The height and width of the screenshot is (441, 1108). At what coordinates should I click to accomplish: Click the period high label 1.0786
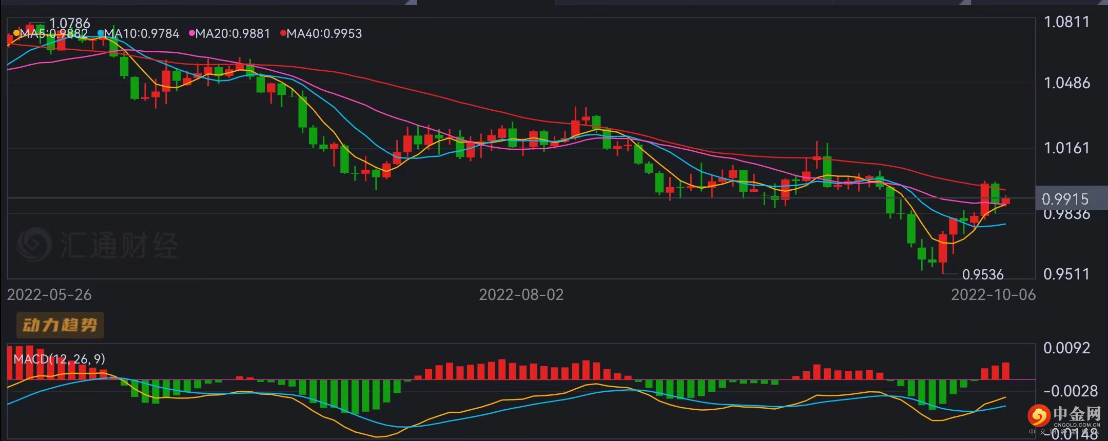(x=70, y=23)
